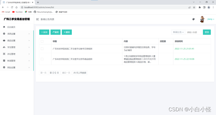Go back with the browser back arrow
The image size is (216, 115).
click(3, 7)
